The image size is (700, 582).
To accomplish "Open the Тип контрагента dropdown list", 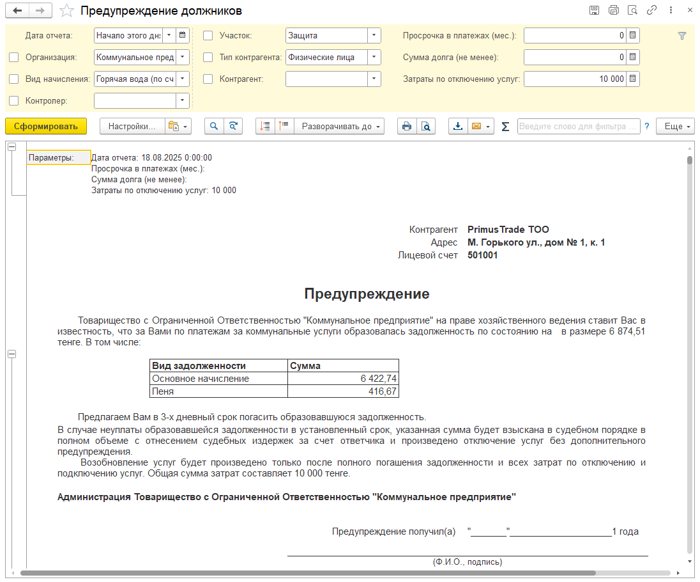I will point(374,58).
